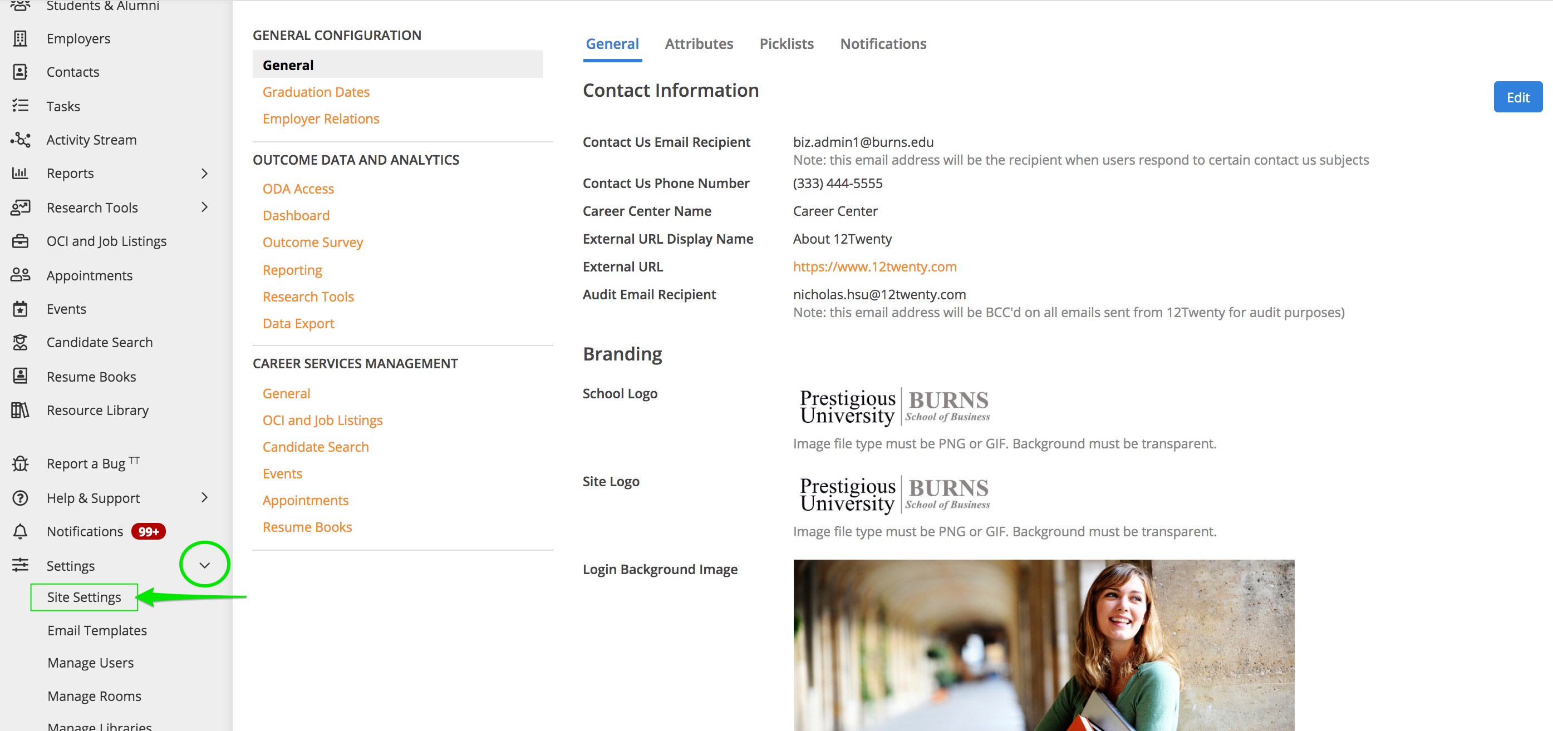Click the Employers building icon

[20, 38]
